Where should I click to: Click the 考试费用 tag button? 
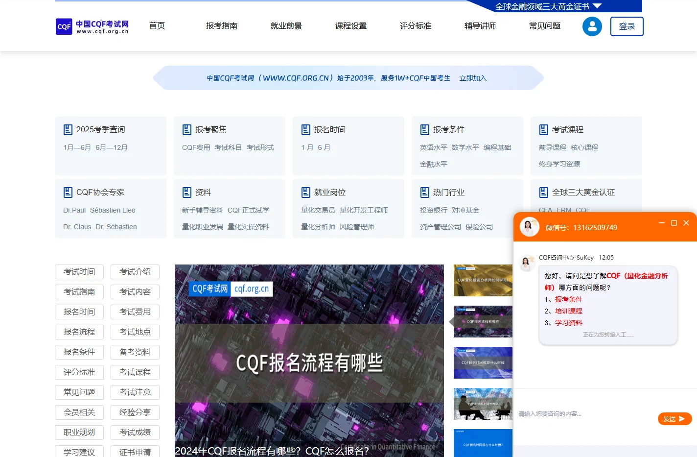click(x=135, y=312)
